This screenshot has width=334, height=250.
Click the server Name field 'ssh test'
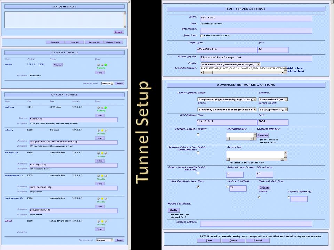coord(256,18)
